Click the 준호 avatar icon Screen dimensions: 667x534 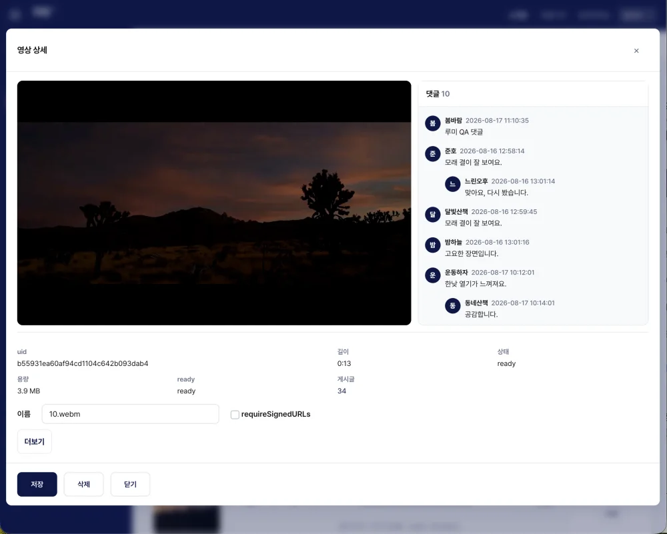click(433, 153)
